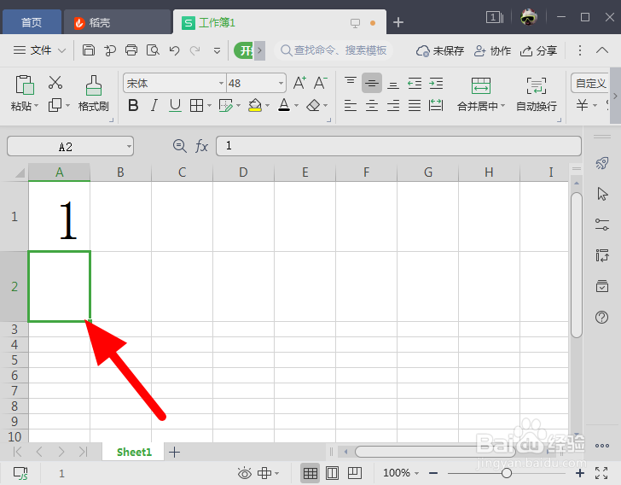
Task: Click the Insert Function fx icon
Action: pyautogui.click(x=201, y=146)
